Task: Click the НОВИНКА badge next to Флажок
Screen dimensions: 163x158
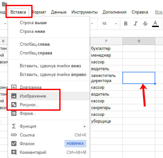Action: (x=75, y=144)
